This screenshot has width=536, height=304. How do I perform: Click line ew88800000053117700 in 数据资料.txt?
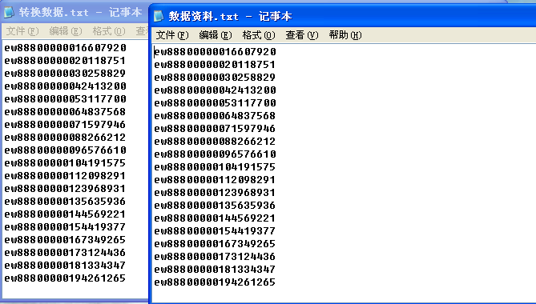tap(215, 103)
